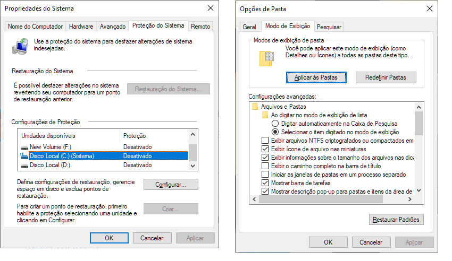Select the Disco Local (C:) (Sistema) row
The image size is (452, 261).
[x=104, y=156]
